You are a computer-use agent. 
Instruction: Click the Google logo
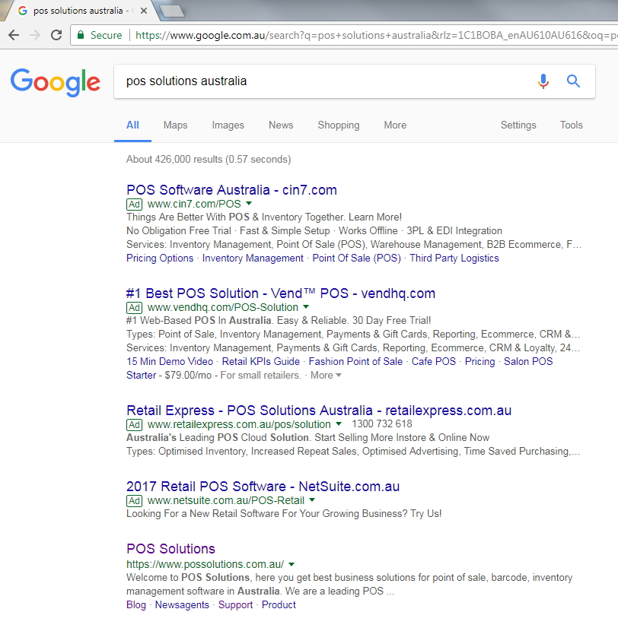click(56, 82)
